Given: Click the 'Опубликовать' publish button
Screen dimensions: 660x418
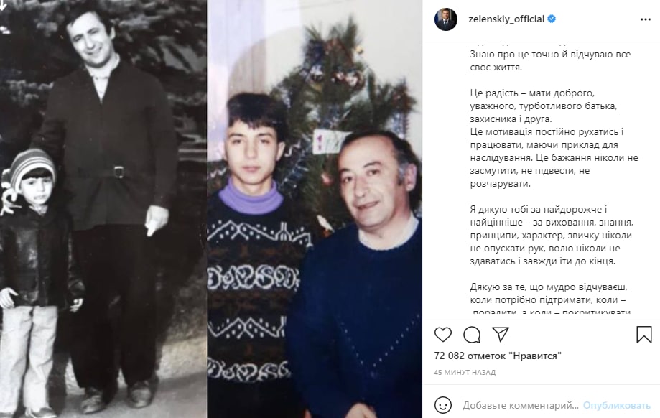Looking at the screenshot, I should pos(617,405).
